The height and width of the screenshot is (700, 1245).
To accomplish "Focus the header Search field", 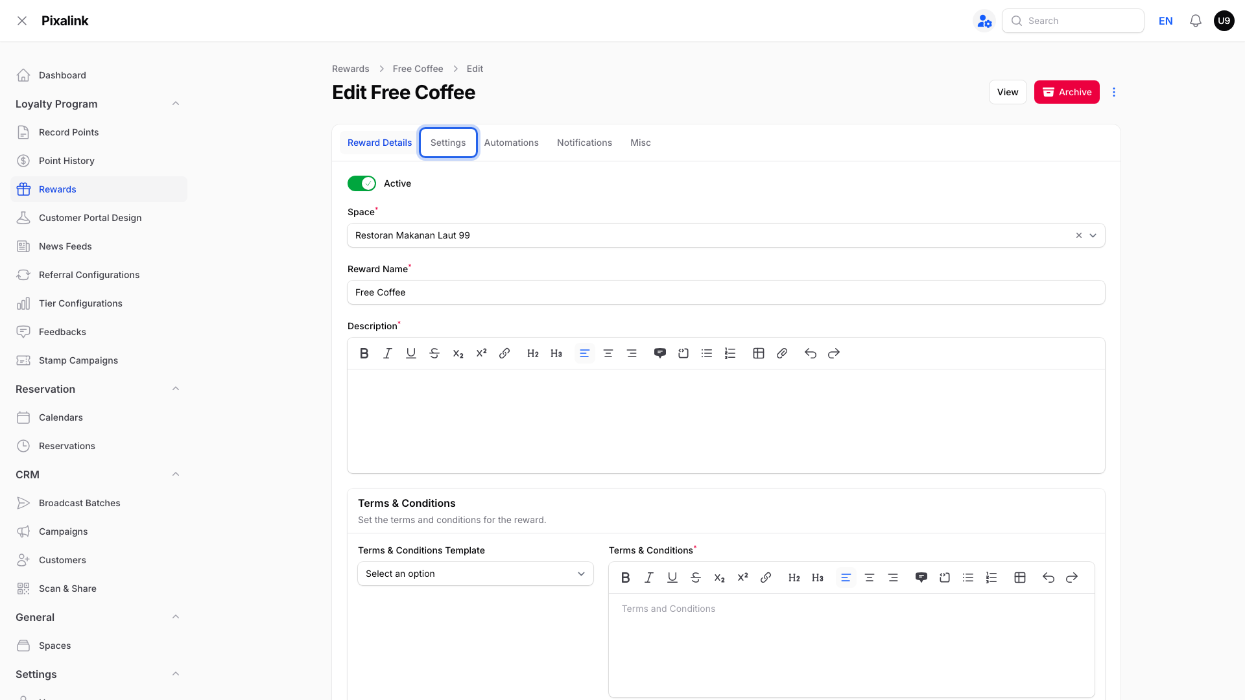I will pos(1073,21).
